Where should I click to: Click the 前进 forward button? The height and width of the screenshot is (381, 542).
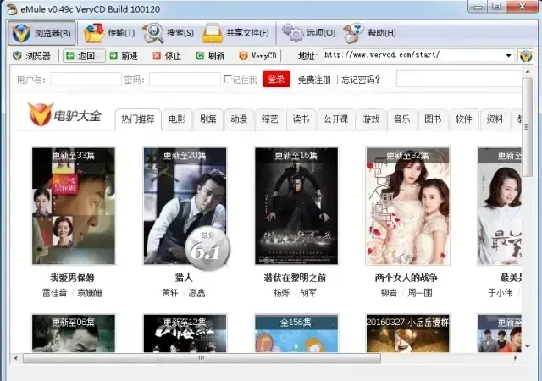pyautogui.click(x=124, y=56)
